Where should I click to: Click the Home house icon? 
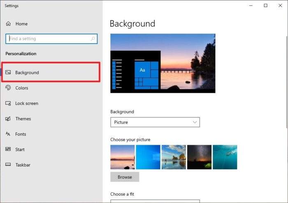tap(8, 24)
